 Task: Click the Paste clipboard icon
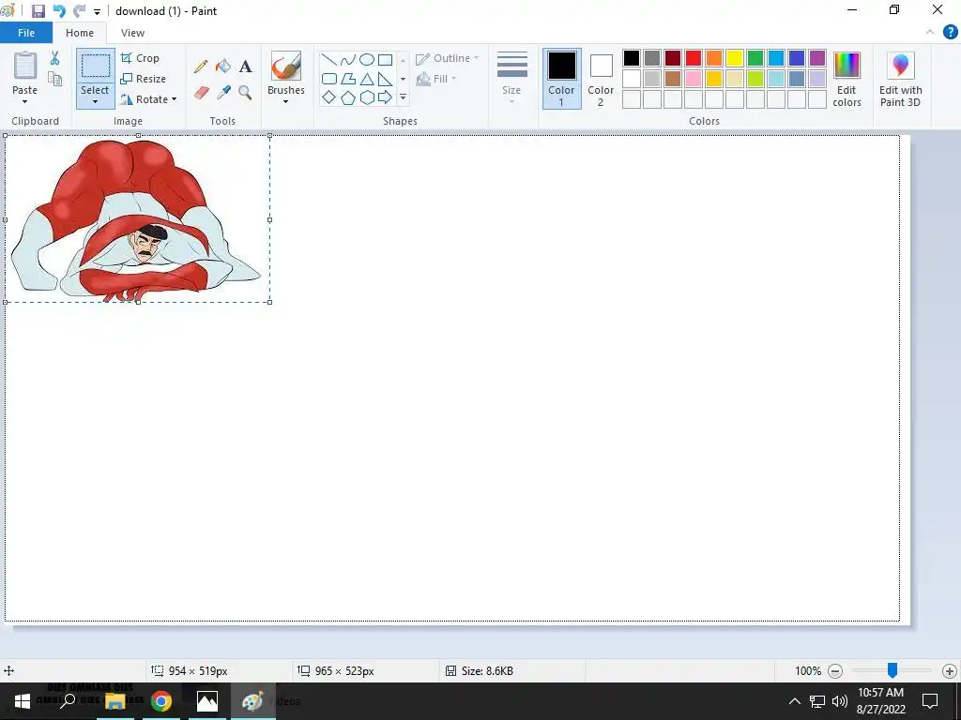click(x=25, y=65)
